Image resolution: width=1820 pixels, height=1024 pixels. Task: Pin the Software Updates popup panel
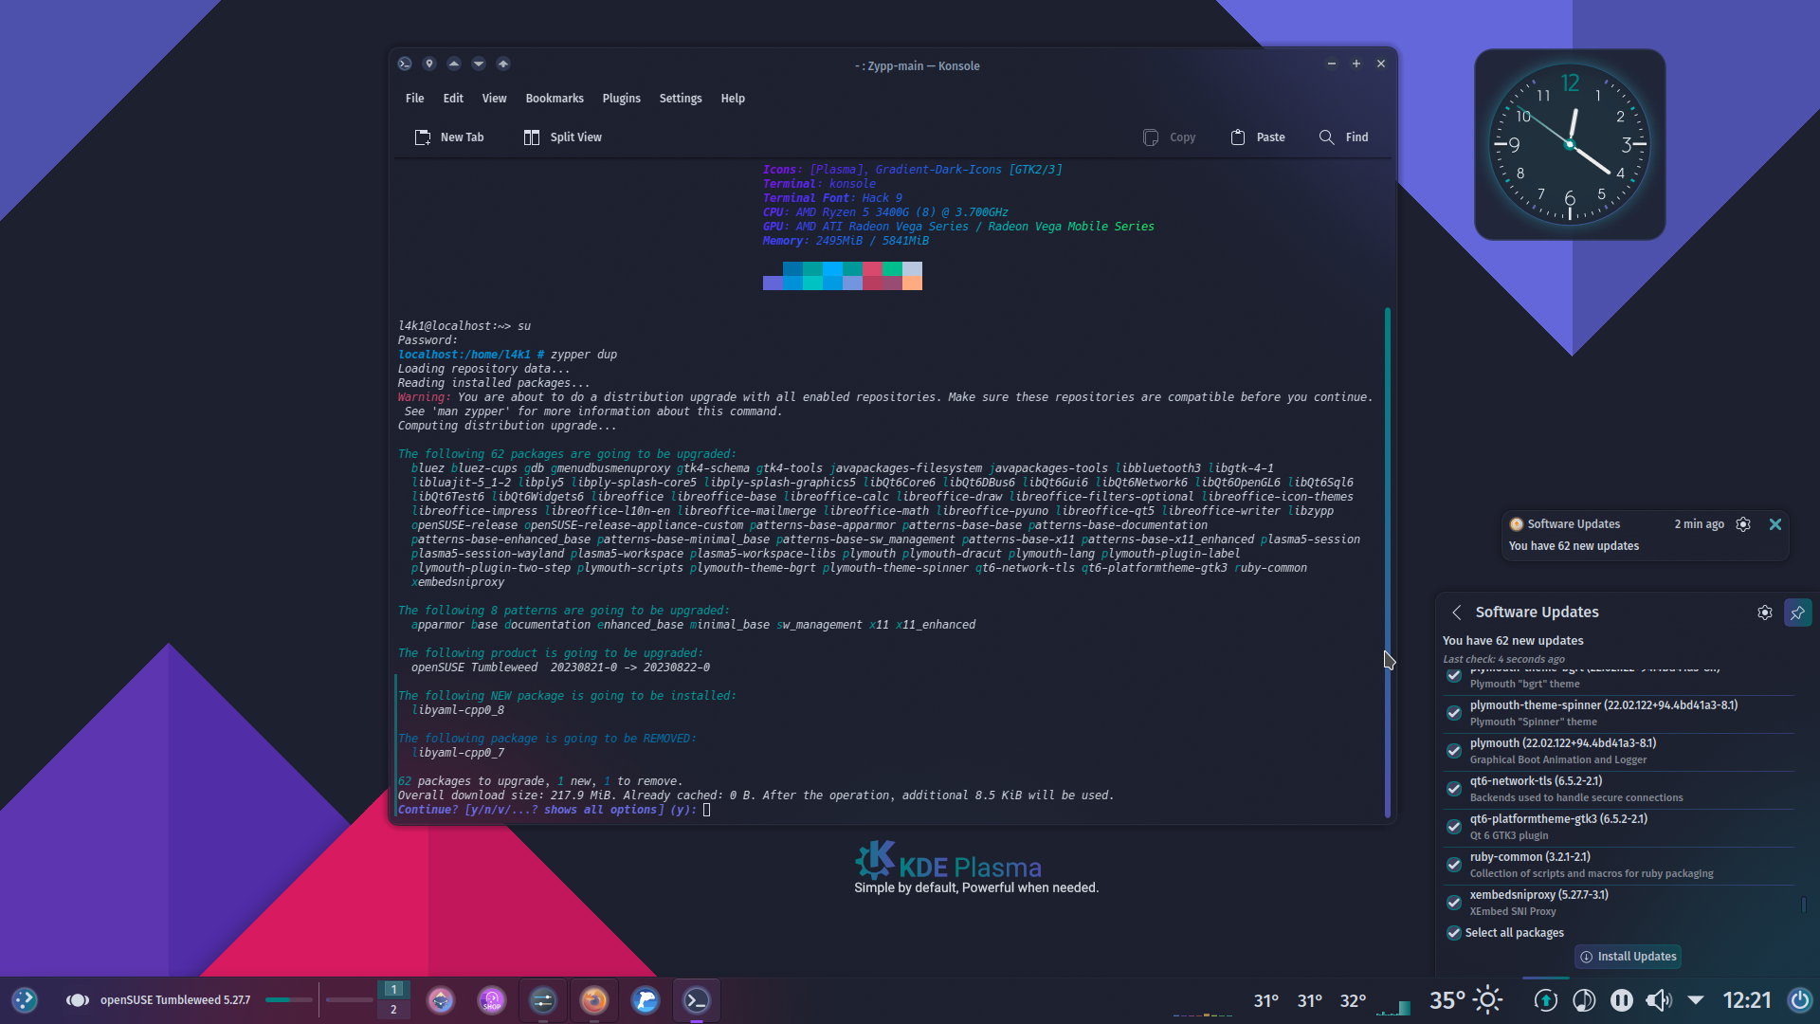(1797, 613)
